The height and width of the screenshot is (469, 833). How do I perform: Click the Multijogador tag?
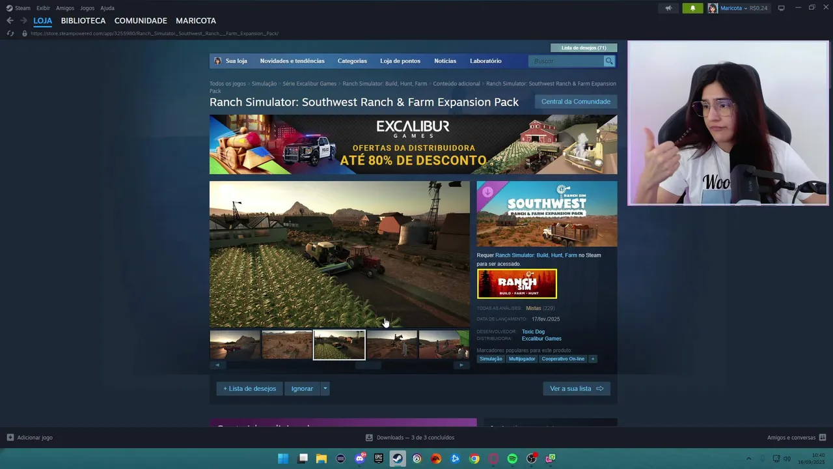point(522,359)
